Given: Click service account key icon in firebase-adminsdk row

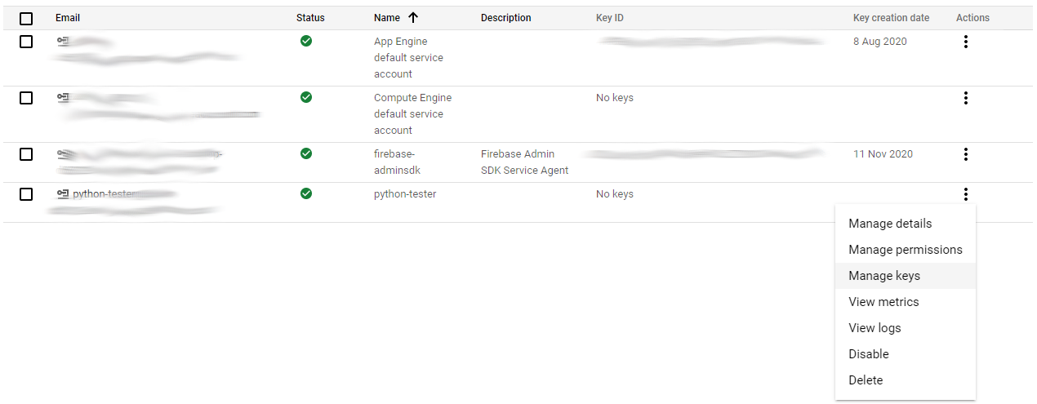Looking at the screenshot, I should point(63,153).
